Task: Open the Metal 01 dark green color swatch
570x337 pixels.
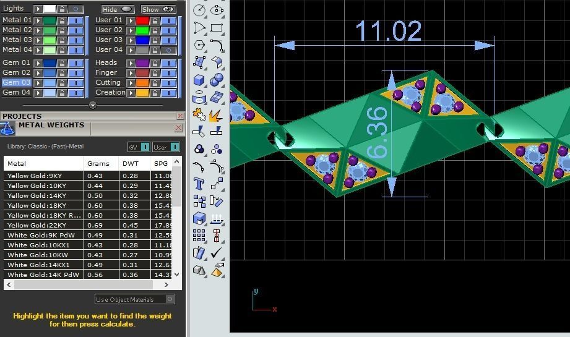Action: [50, 20]
